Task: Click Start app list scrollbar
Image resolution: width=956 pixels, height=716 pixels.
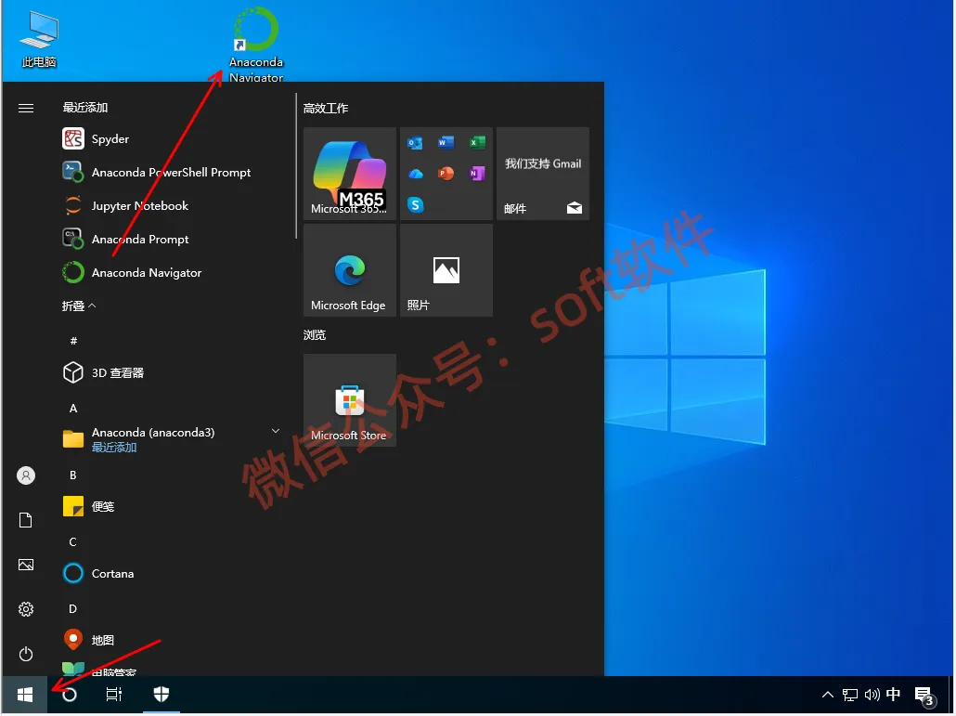Action: point(296,166)
